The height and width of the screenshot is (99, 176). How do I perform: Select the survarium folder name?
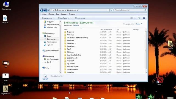[70, 72]
